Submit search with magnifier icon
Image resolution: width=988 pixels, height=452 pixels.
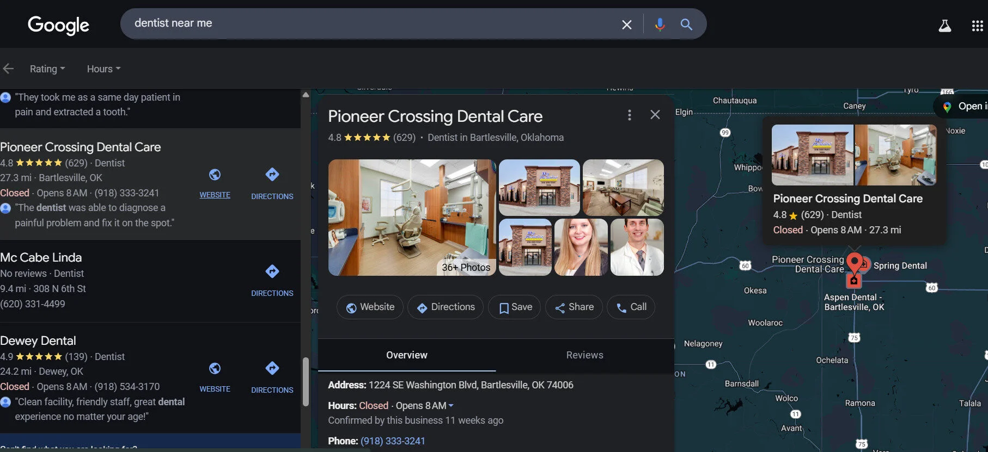tap(686, 24)
